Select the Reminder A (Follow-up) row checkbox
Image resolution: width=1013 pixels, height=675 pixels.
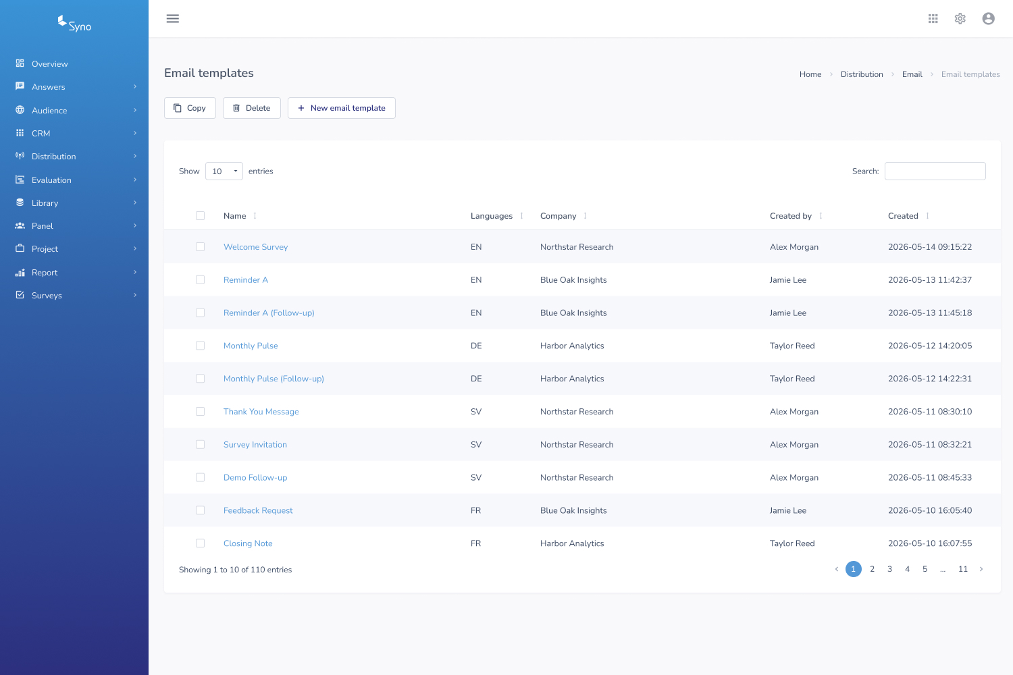[x=200, y=313]
